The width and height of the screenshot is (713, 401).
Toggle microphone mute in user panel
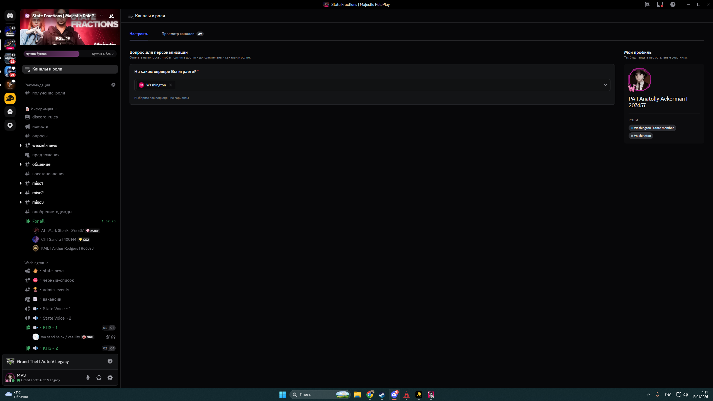[x=88, y=378]
